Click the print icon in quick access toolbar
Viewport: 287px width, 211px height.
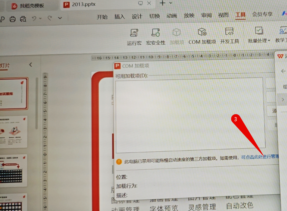(x=12, y=19)
